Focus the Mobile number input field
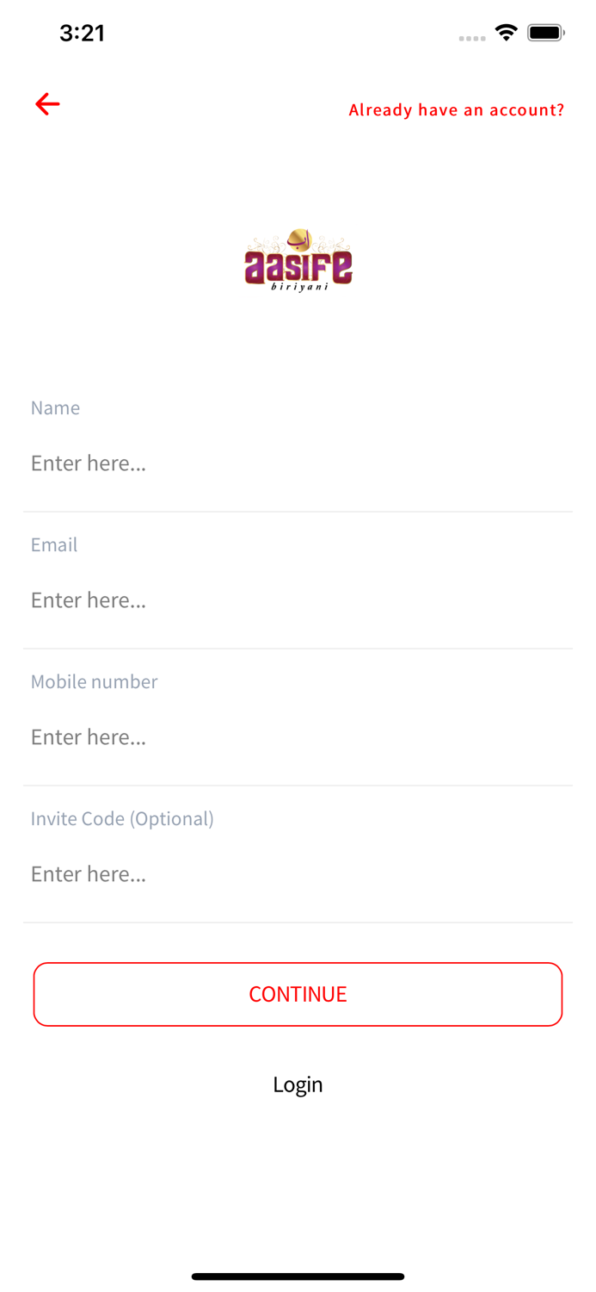This screenshot has width=596, height=1292. tap(298, 737)
